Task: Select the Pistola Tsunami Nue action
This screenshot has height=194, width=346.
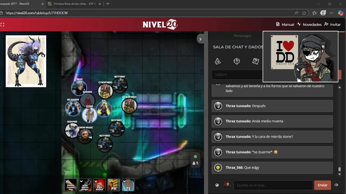Action: click(x=71, y=185)
